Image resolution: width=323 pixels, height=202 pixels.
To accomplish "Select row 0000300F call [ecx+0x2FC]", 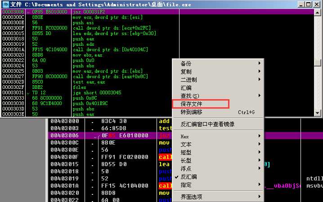I will coord(157,28).
